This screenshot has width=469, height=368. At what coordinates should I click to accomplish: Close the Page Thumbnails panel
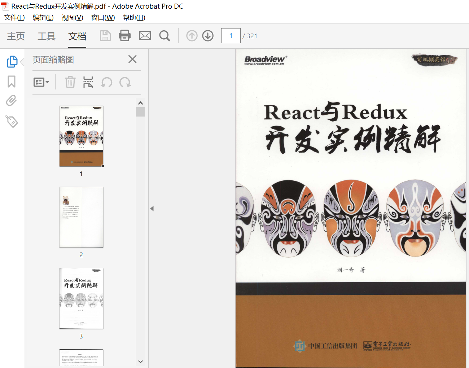click(x=132, y=59)
